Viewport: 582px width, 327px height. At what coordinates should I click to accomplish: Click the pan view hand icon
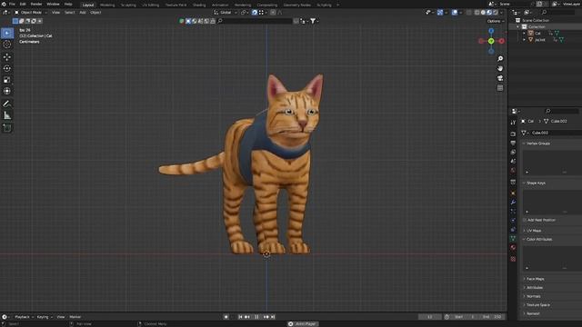pyautogui.click(x=500, y=68)
